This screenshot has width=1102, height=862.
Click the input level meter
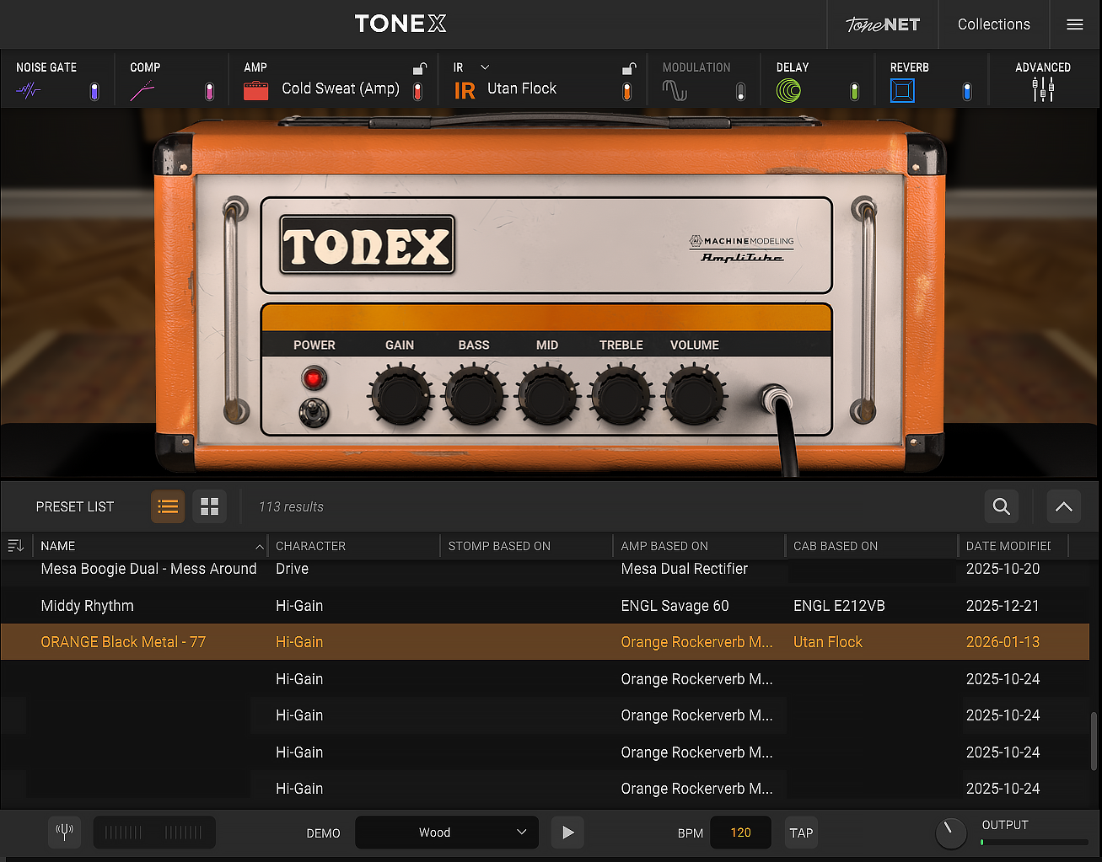point(154,833)
